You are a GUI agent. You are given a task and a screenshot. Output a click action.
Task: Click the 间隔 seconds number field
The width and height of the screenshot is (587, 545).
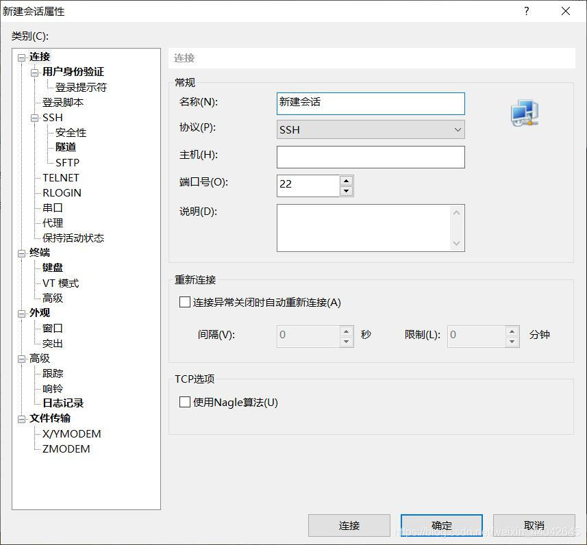click(x=308, y=336)
